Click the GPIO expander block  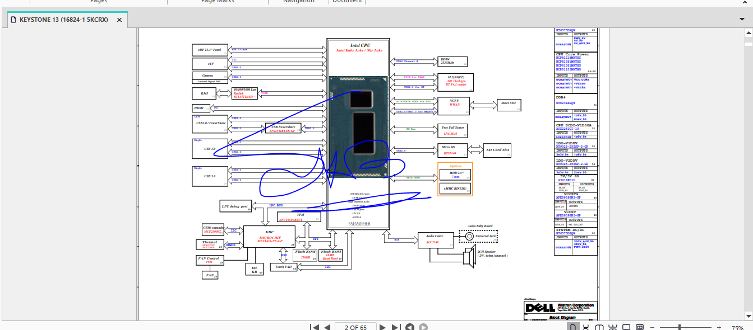click(x=212, y=229)
